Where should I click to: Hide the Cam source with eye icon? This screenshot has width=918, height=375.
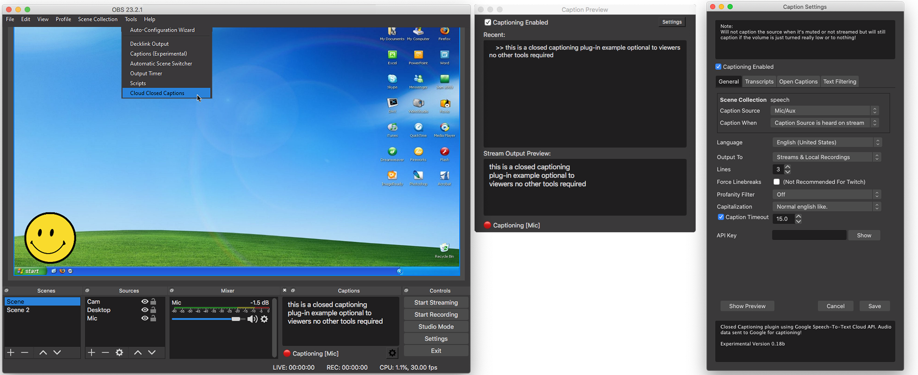(145, 302)
